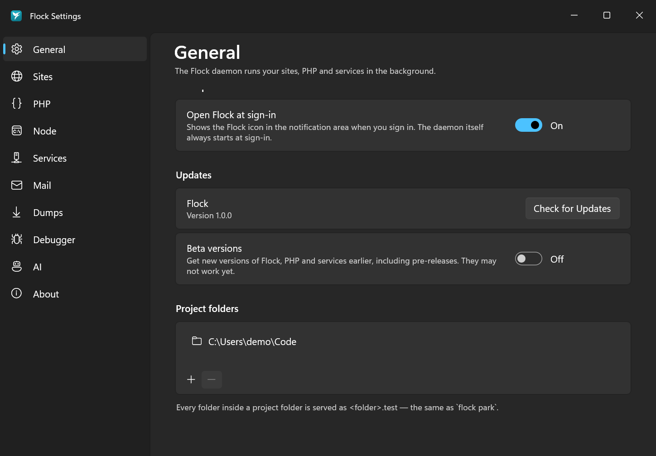Add a project folder with plus button
This screenshot has width=656, height=456.
coord(191,379)
